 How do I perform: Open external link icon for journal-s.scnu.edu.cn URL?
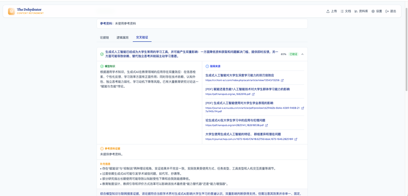(x=302, y=108)
